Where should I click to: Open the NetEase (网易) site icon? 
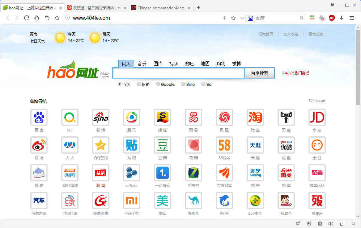pyautogui.click(x=193, y=117)
